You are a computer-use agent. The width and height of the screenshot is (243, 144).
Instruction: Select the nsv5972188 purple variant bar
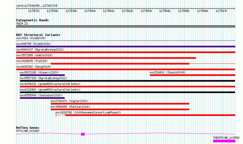pyautogui.click(x=42, y=75)
